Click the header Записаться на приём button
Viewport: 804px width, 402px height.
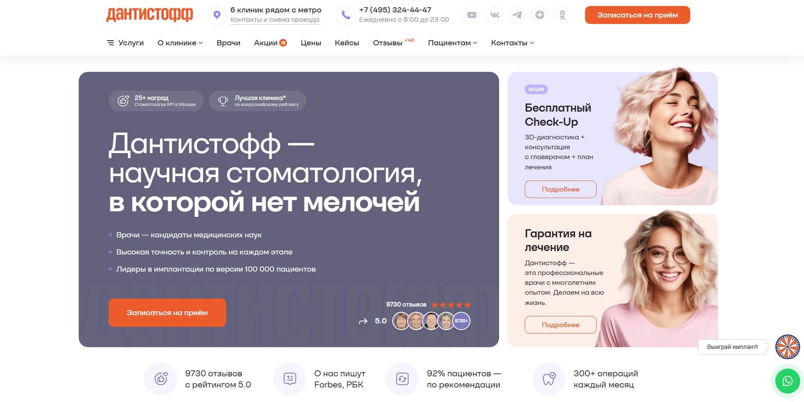point(637,15)
